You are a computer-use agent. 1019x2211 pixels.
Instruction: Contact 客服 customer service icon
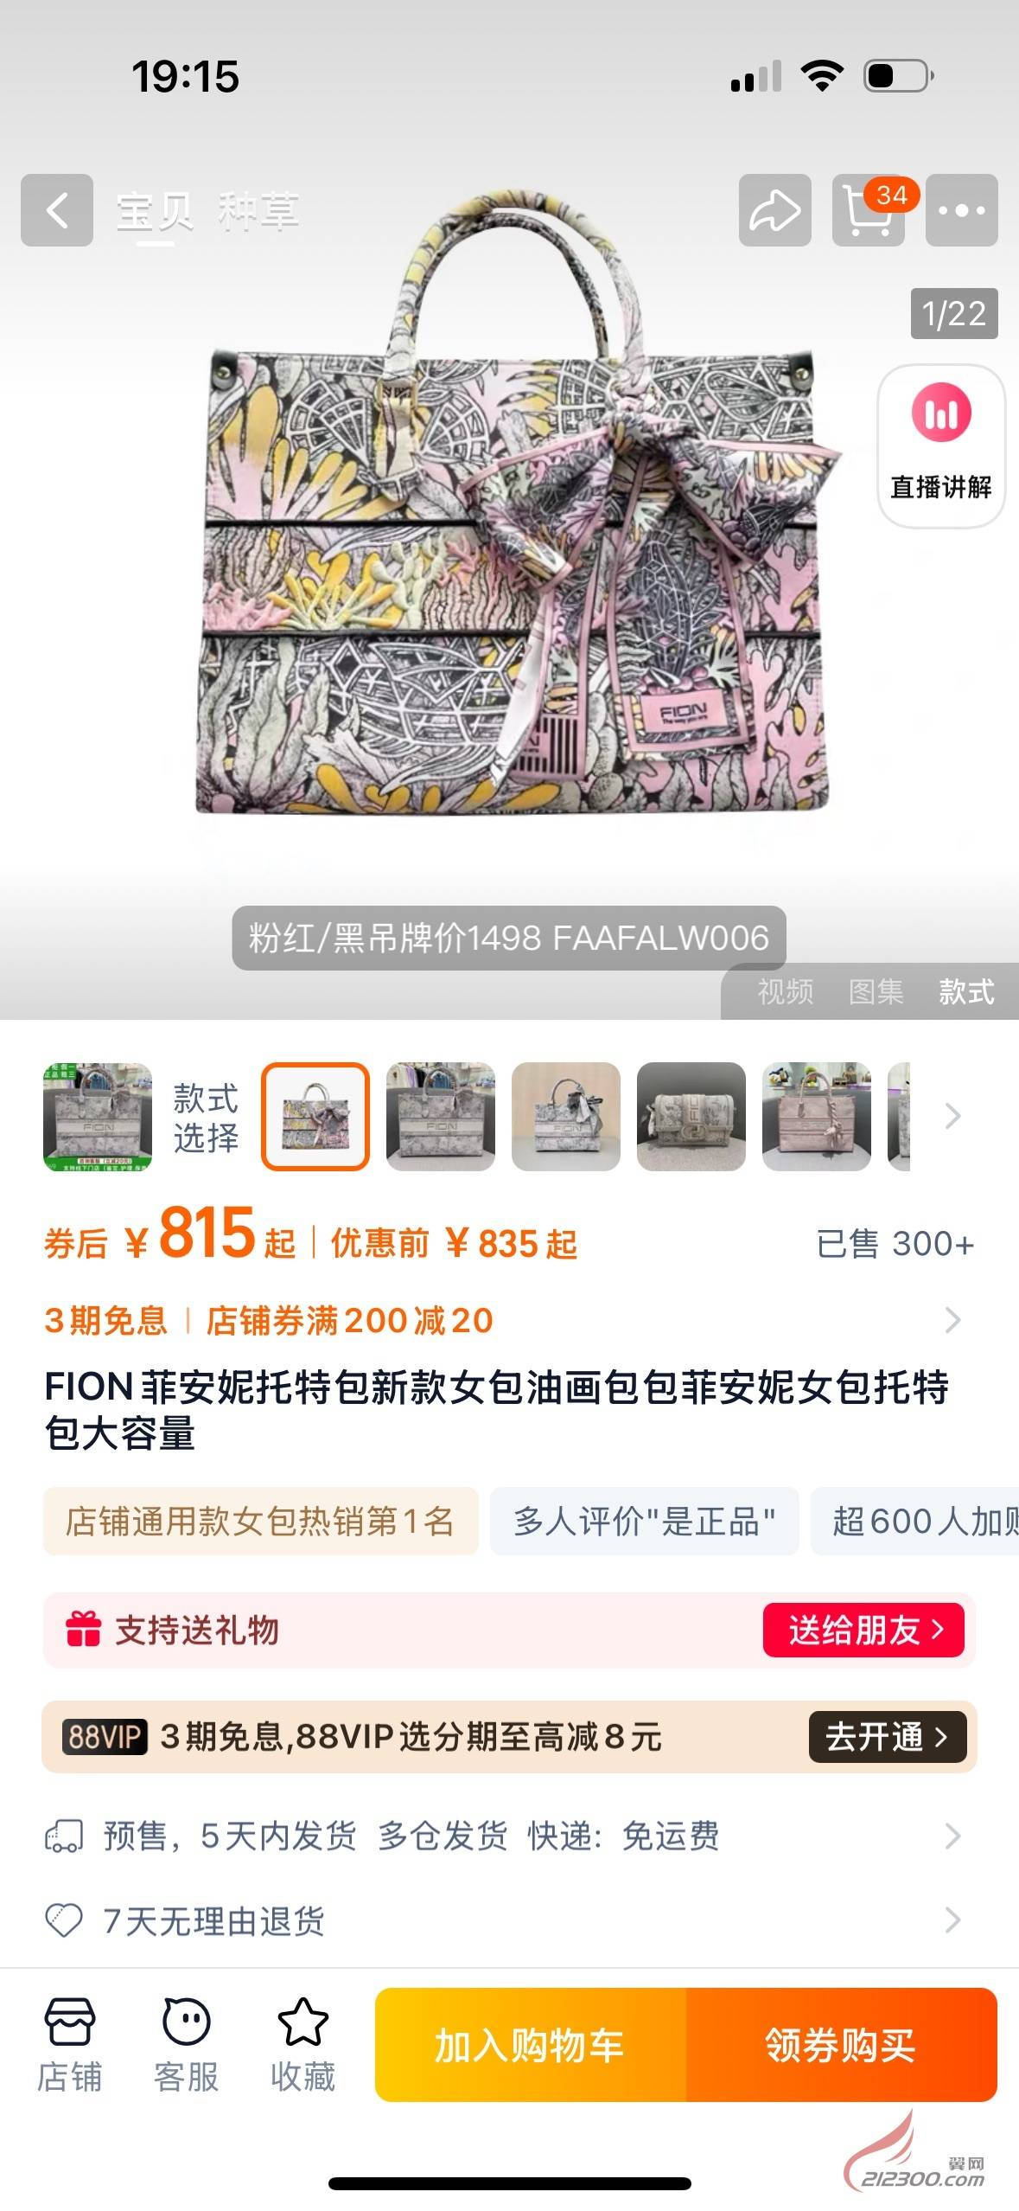coord(186,2045)
